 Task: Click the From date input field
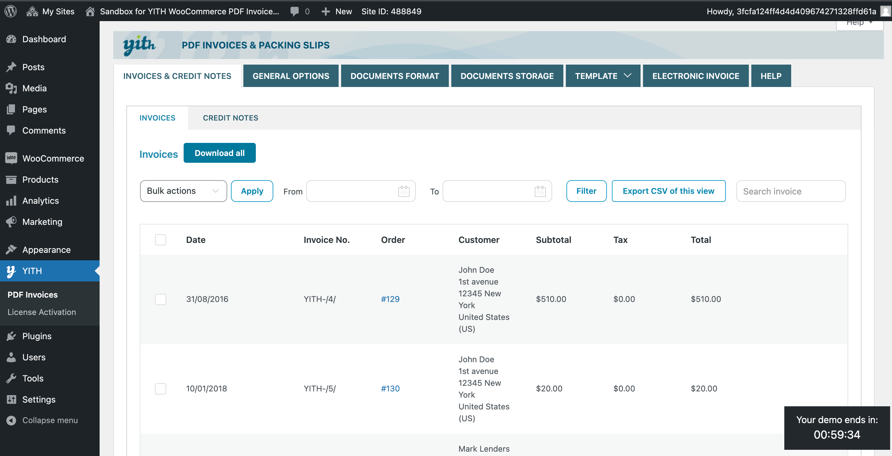361,191
